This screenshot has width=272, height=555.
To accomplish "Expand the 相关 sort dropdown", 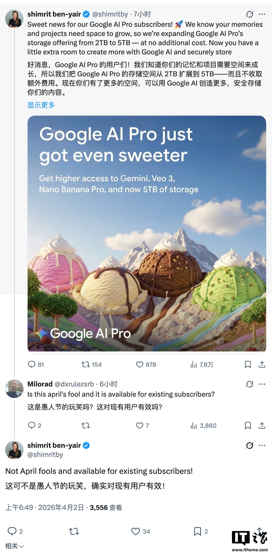I will pos(14,546).
